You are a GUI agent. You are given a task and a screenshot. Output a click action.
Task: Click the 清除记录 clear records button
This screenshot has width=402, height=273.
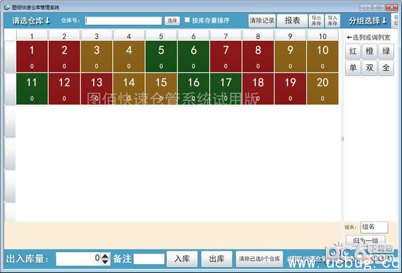click(261, 20)
